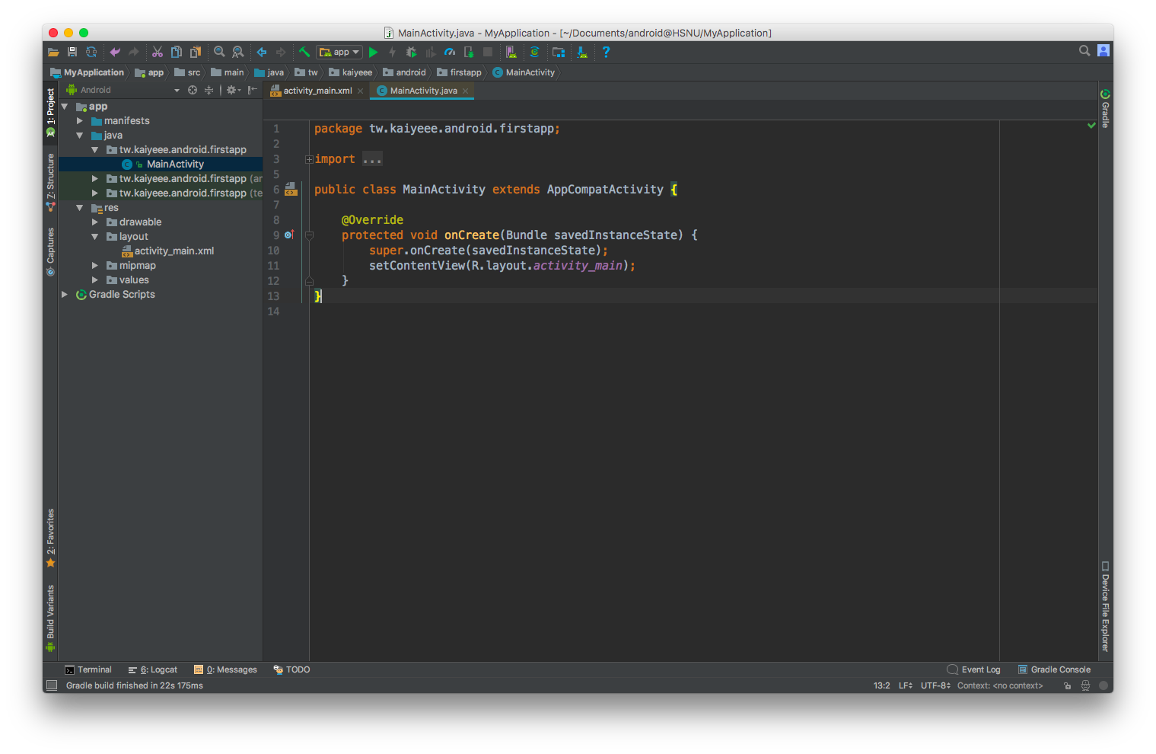Click the Find magnifier icon
Screen dimensions: 1156x754
tap(219, 52)
